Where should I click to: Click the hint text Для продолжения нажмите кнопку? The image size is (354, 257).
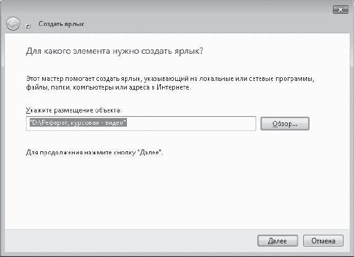(81, 153)
